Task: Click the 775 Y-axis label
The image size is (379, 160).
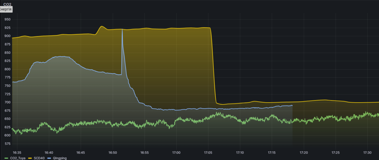Action: pyautogui.click(x=8, y=78)
